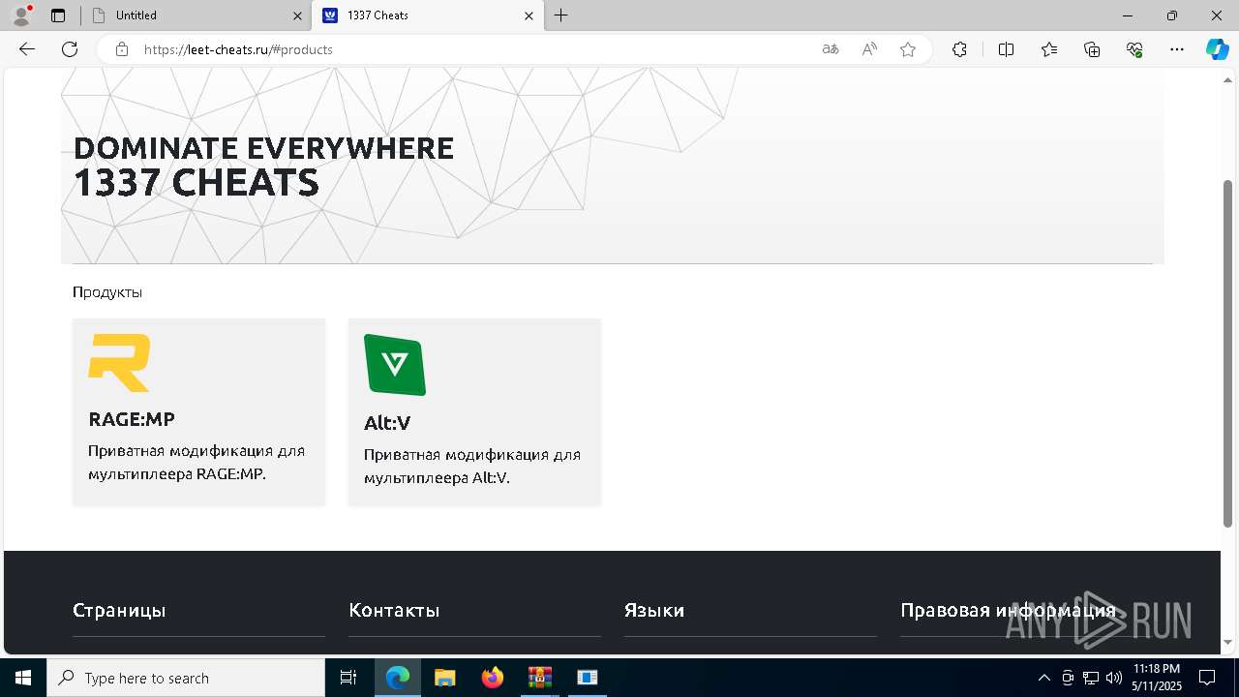The width and height of the screenshot is (1239, 697).
Task: Enable split screen view
Action: pos(1006,49)
